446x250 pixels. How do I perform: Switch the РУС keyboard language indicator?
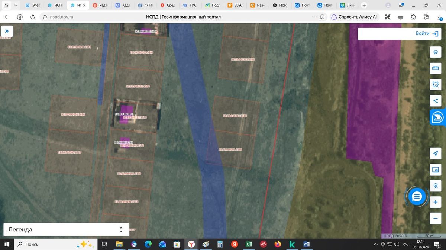pyautogui.click(x=406, y=244)
